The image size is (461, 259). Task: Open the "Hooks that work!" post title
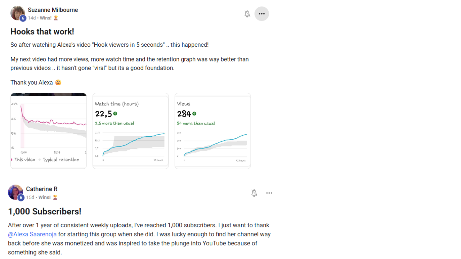click(x=42, y=32)
